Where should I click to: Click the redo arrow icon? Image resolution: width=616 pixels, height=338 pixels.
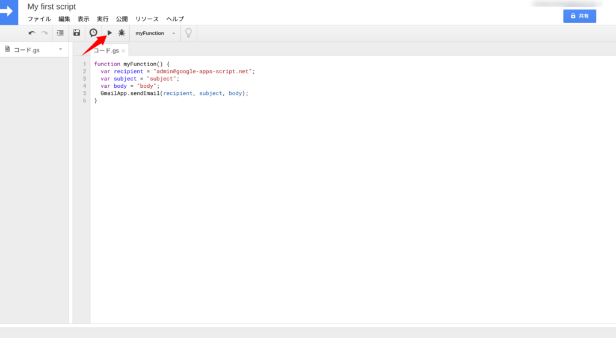point(44,33)
